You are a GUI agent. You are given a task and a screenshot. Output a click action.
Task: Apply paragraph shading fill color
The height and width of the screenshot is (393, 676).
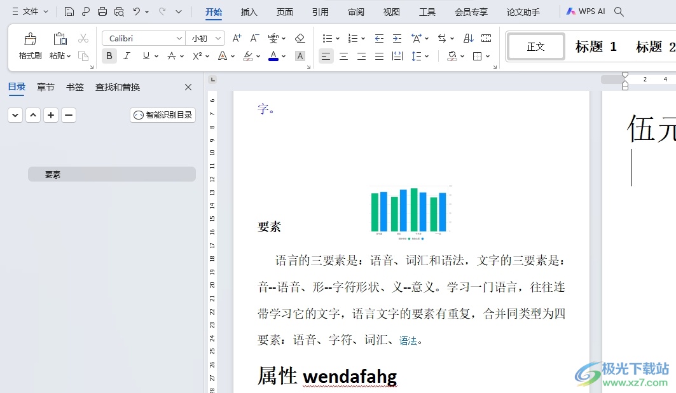(452, 56)
